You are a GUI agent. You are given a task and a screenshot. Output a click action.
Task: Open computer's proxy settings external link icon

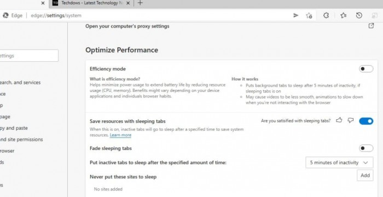point(371,26)
